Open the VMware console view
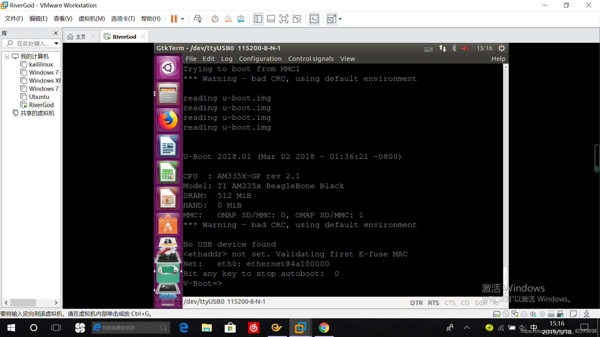The width and height of the screenshot is (600, 337). [314, 19]
